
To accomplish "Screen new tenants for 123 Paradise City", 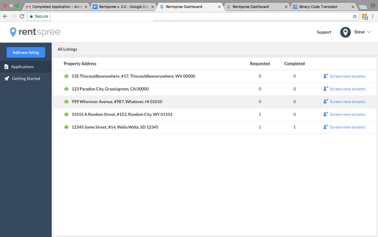I will tap(344, 89).
